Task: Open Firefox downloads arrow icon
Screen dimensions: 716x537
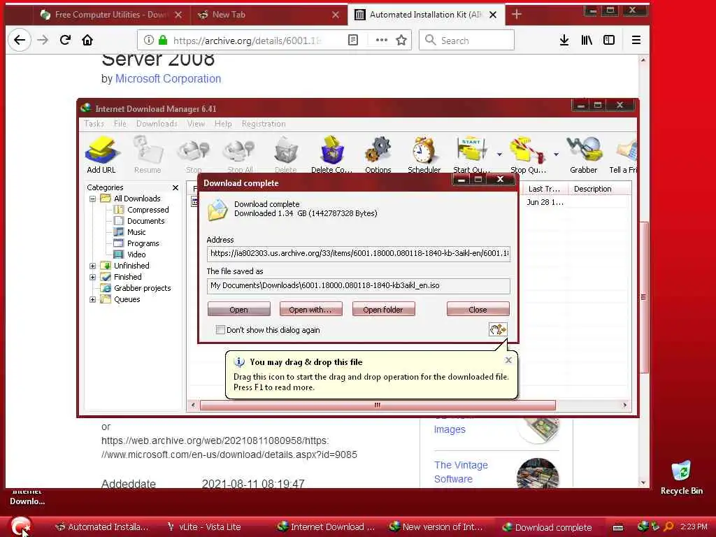Action: tap(564, 40)
